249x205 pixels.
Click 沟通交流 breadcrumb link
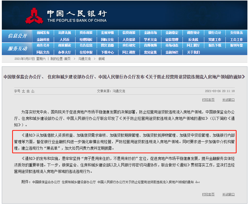pyautogui.click(x=85, y=59)
